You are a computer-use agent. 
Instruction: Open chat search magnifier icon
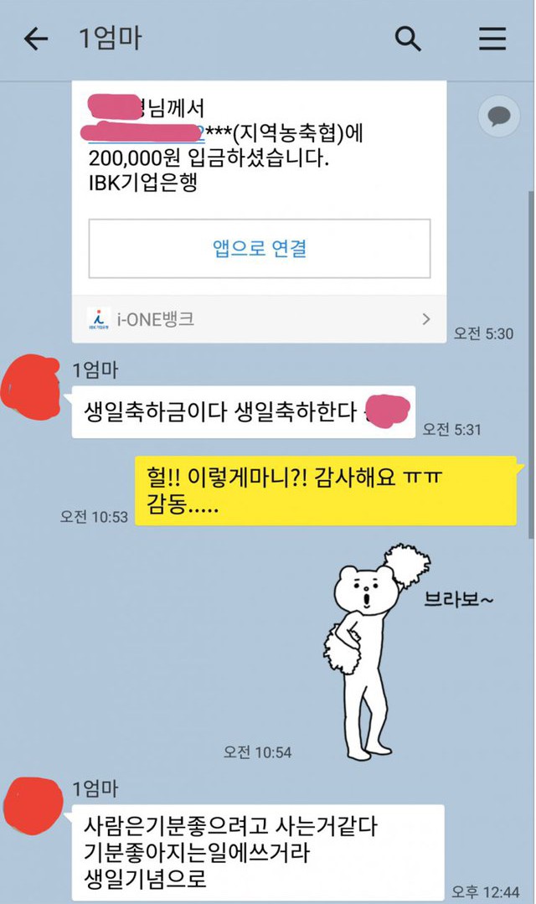[x=408, y=39]
